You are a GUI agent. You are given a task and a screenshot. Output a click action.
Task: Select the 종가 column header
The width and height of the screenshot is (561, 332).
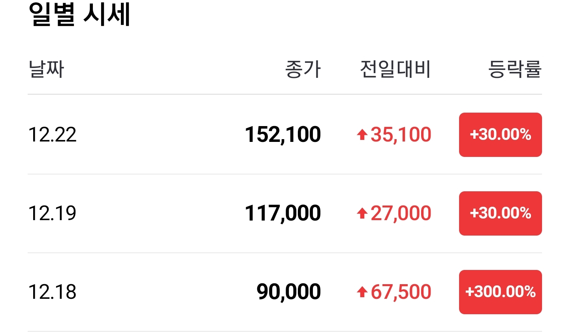coord(303,70)
